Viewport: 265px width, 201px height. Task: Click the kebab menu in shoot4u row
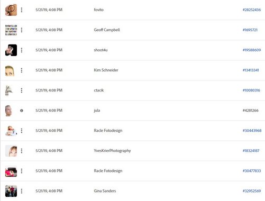(x=22, y=50)
